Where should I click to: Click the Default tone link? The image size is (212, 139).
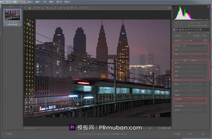pyautogui.click(x=194, y=61)
